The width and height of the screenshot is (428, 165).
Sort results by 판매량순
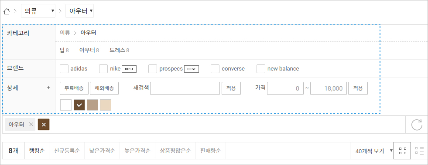pos(210,151)
